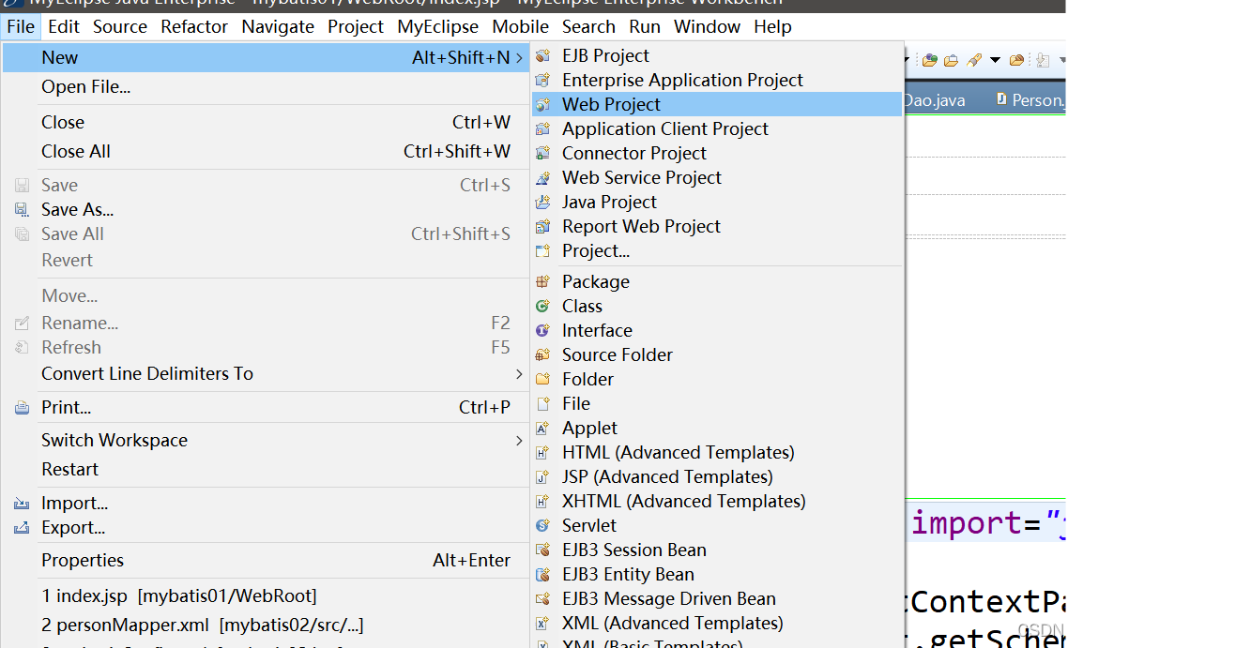Open the Help menu
This screenshot has height=648, width=1251.
pos(772,27)
